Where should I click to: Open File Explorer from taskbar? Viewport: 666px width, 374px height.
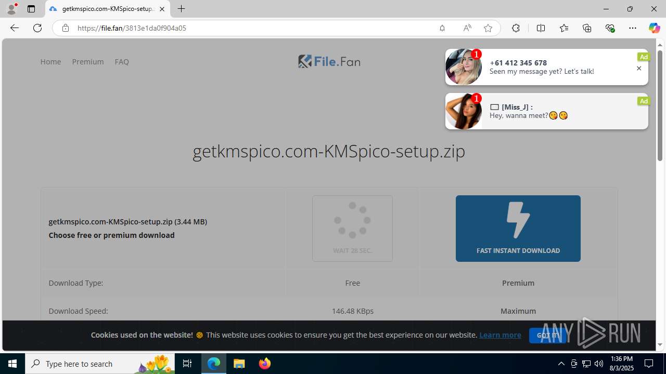click(x=239, y=364)
